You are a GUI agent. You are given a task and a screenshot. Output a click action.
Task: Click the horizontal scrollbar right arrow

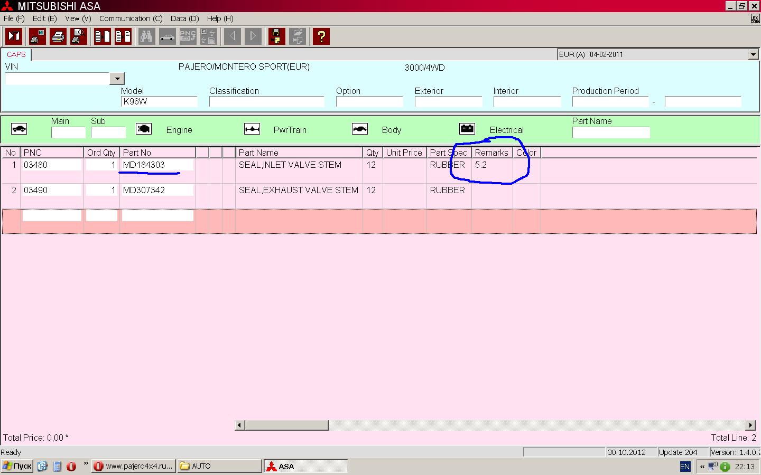click(750, 425)
